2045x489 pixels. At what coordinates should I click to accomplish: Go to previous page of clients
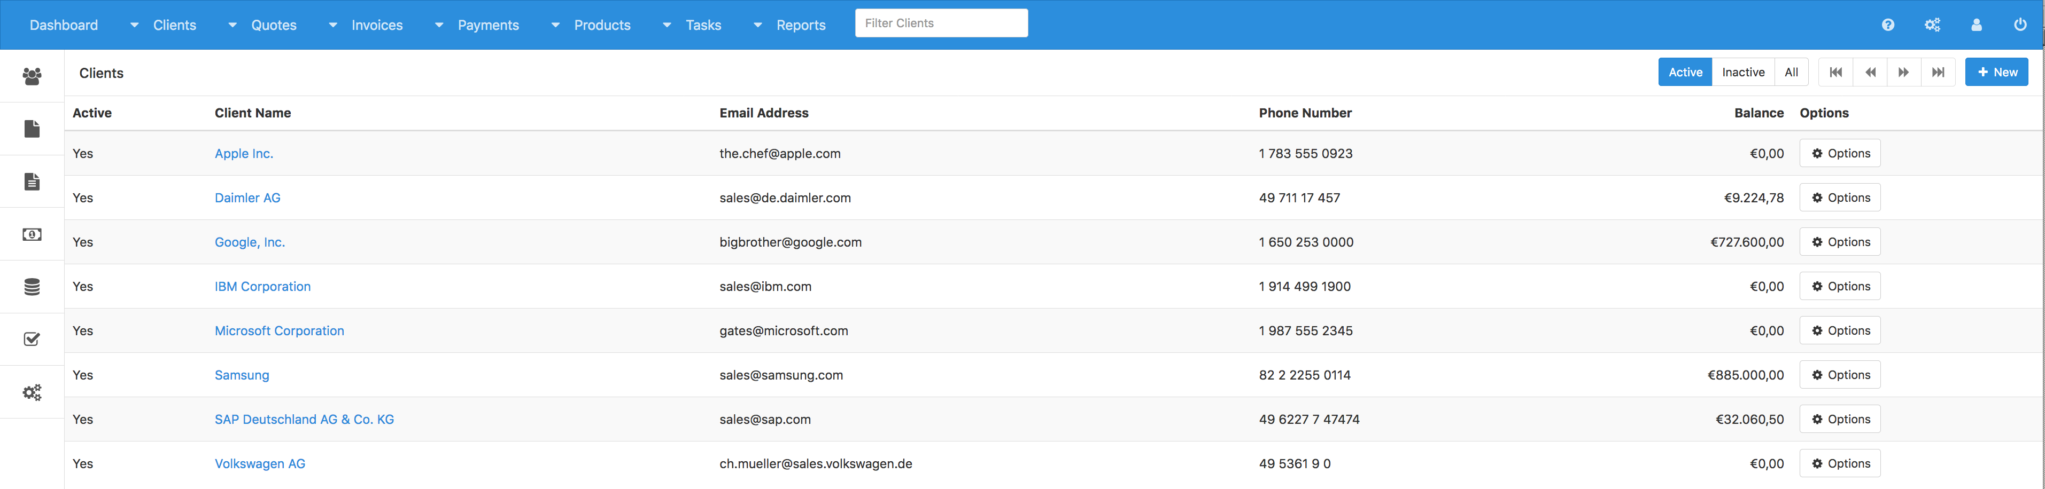(1870, 72)
